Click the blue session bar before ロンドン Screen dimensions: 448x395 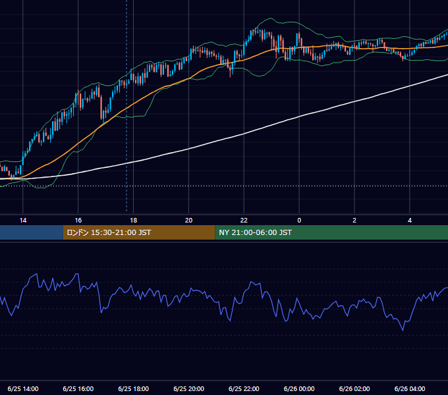click(32, 232)
